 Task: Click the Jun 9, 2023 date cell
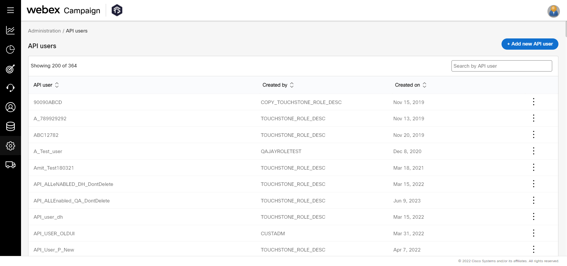(407, 201)
